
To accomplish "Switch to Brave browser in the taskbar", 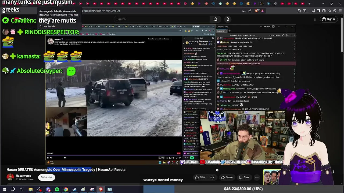I will [101, 190].
